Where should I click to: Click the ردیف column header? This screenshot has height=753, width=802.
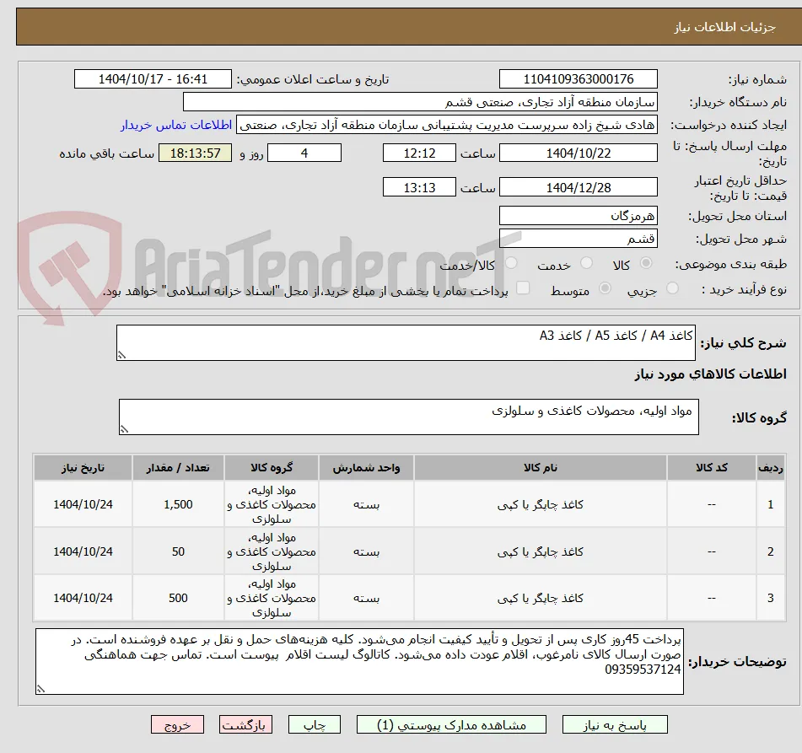770,467
